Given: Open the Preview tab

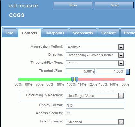Looking at the screenshot, I should click(128, 33).
